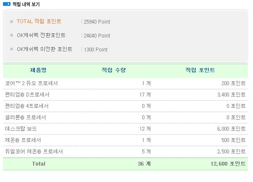253x182 pixels.
Task: Select the 듀얼코어 제온® 프로세서 row
Action: 125,152
